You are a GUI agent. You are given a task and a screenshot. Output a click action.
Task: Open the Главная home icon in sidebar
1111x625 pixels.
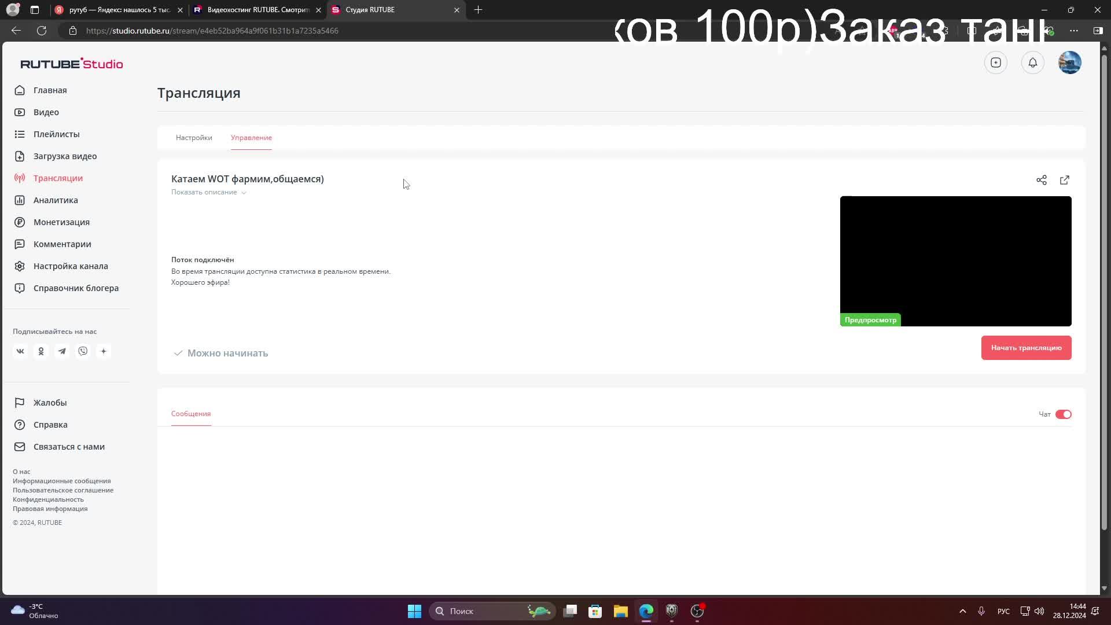pyautogui.click(x=20, y=90)
